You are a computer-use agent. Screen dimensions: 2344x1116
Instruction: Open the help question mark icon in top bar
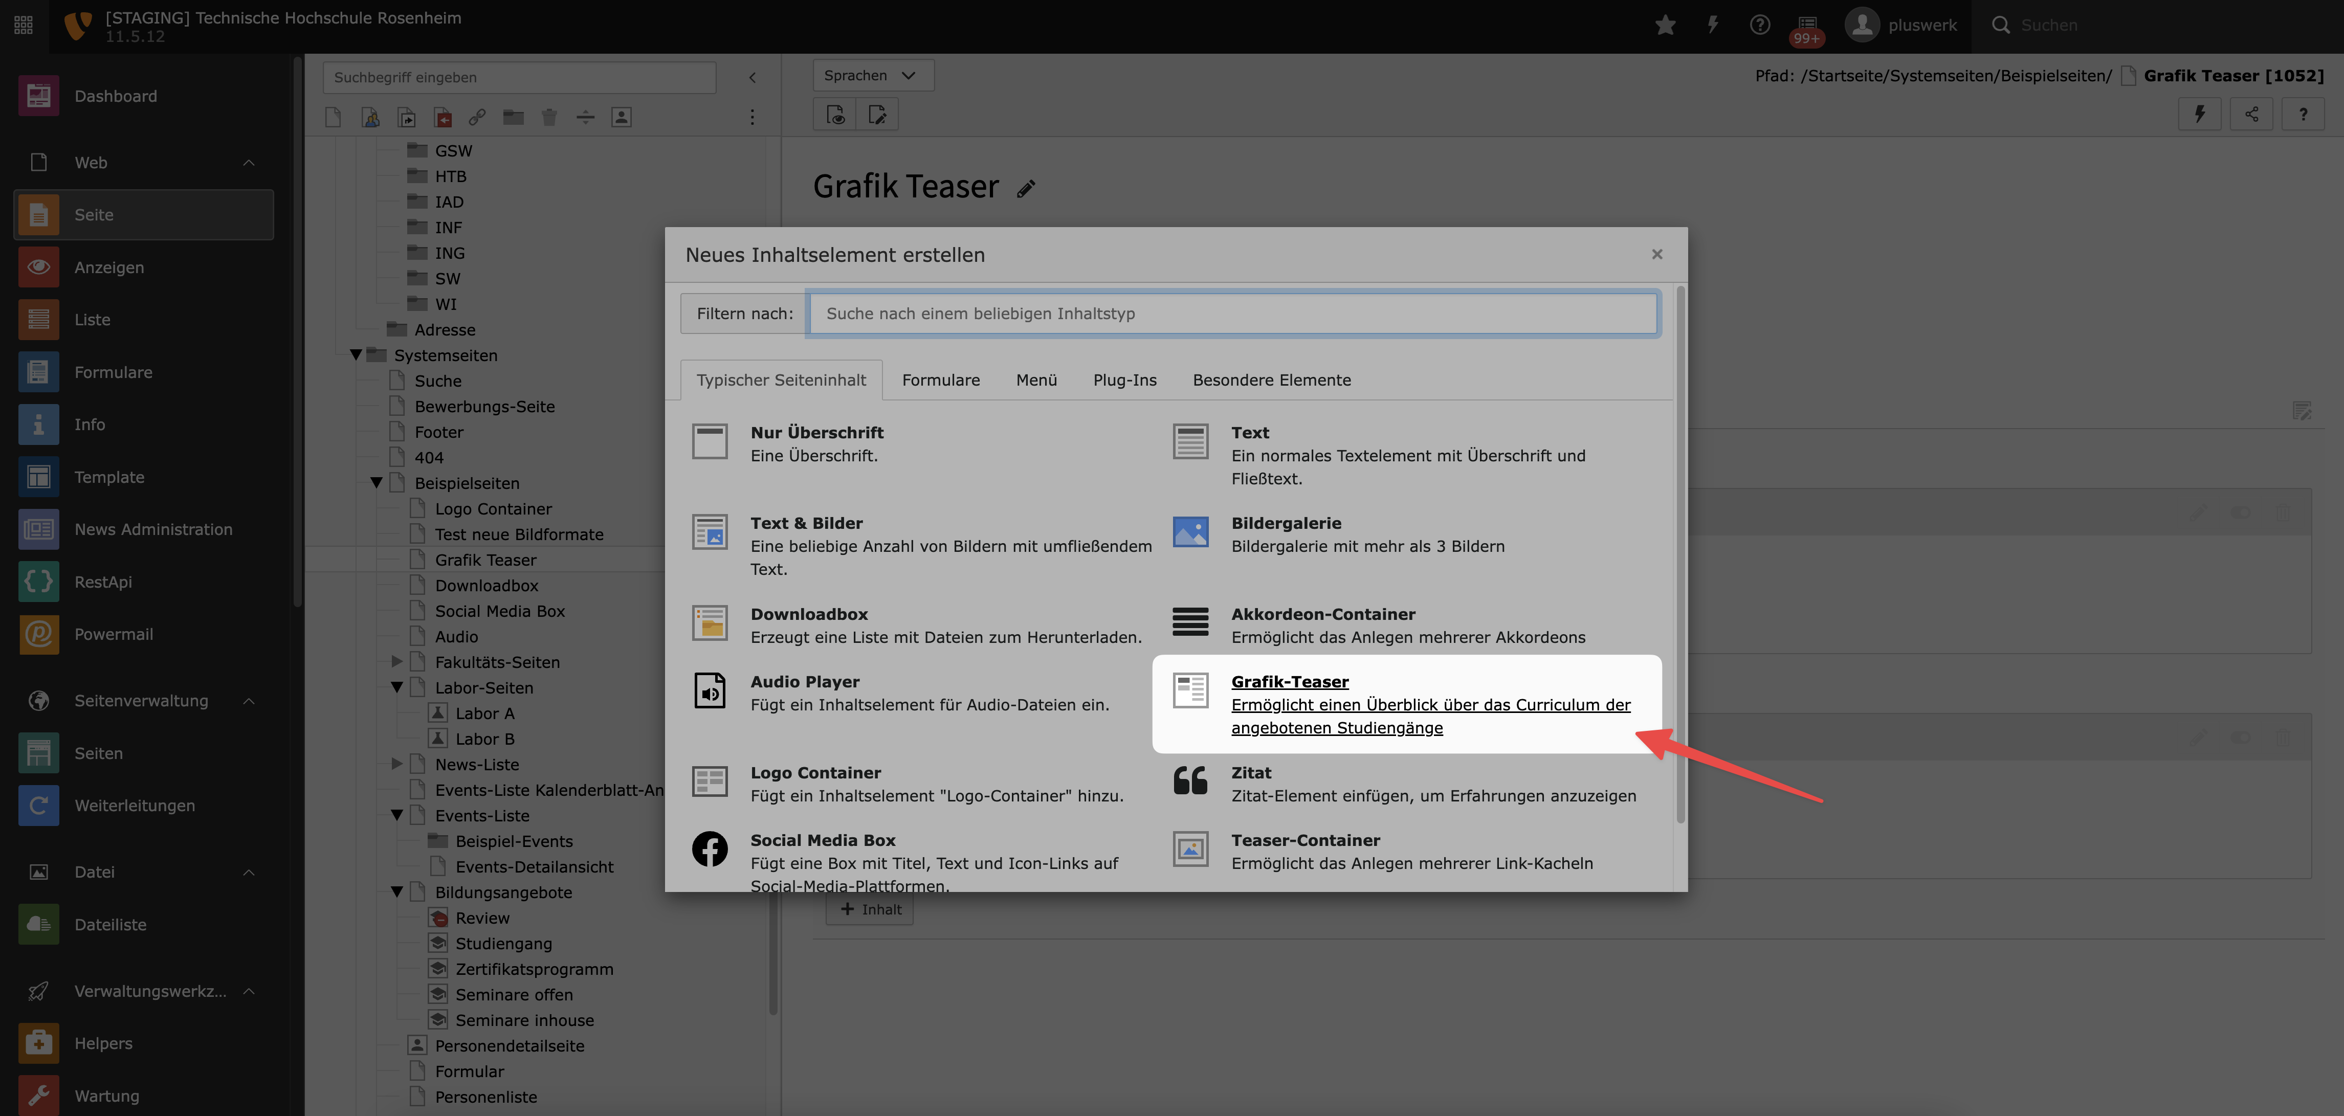(1760, 25)
